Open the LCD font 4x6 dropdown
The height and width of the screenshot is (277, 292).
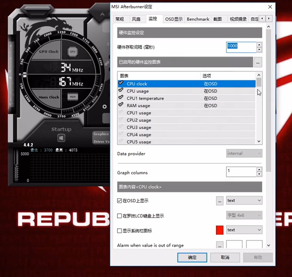[244, 215]
